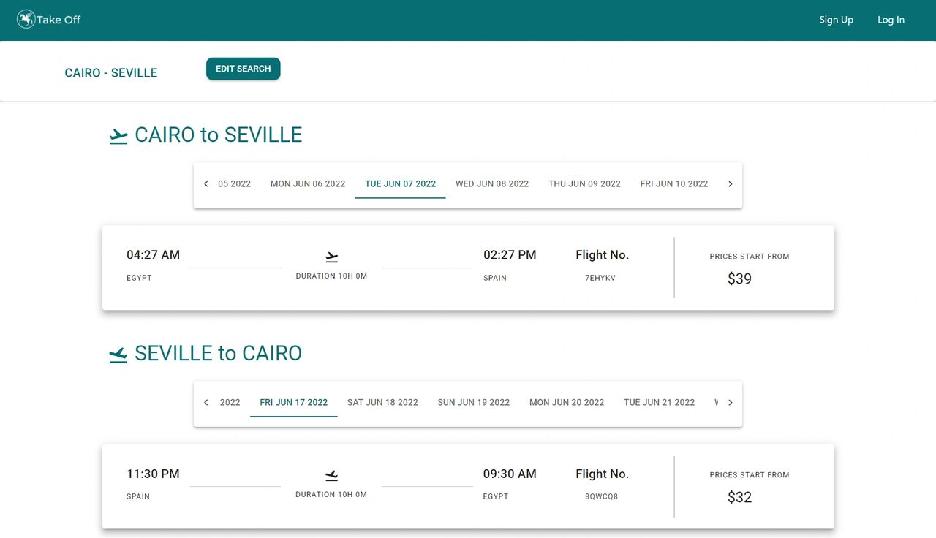Choose THU JUN 09 2022 departure date
This screenshot has height=538, width=936.
[584, 184]
